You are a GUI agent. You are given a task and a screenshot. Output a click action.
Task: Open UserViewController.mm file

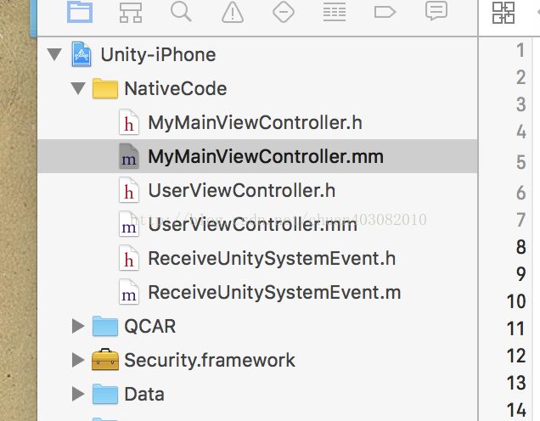(x=252, y=224)
